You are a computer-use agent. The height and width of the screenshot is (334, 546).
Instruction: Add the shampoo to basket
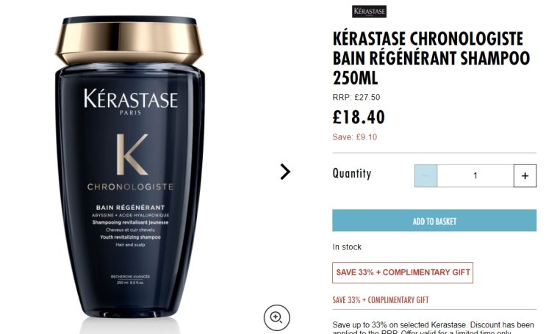(434, 220)
